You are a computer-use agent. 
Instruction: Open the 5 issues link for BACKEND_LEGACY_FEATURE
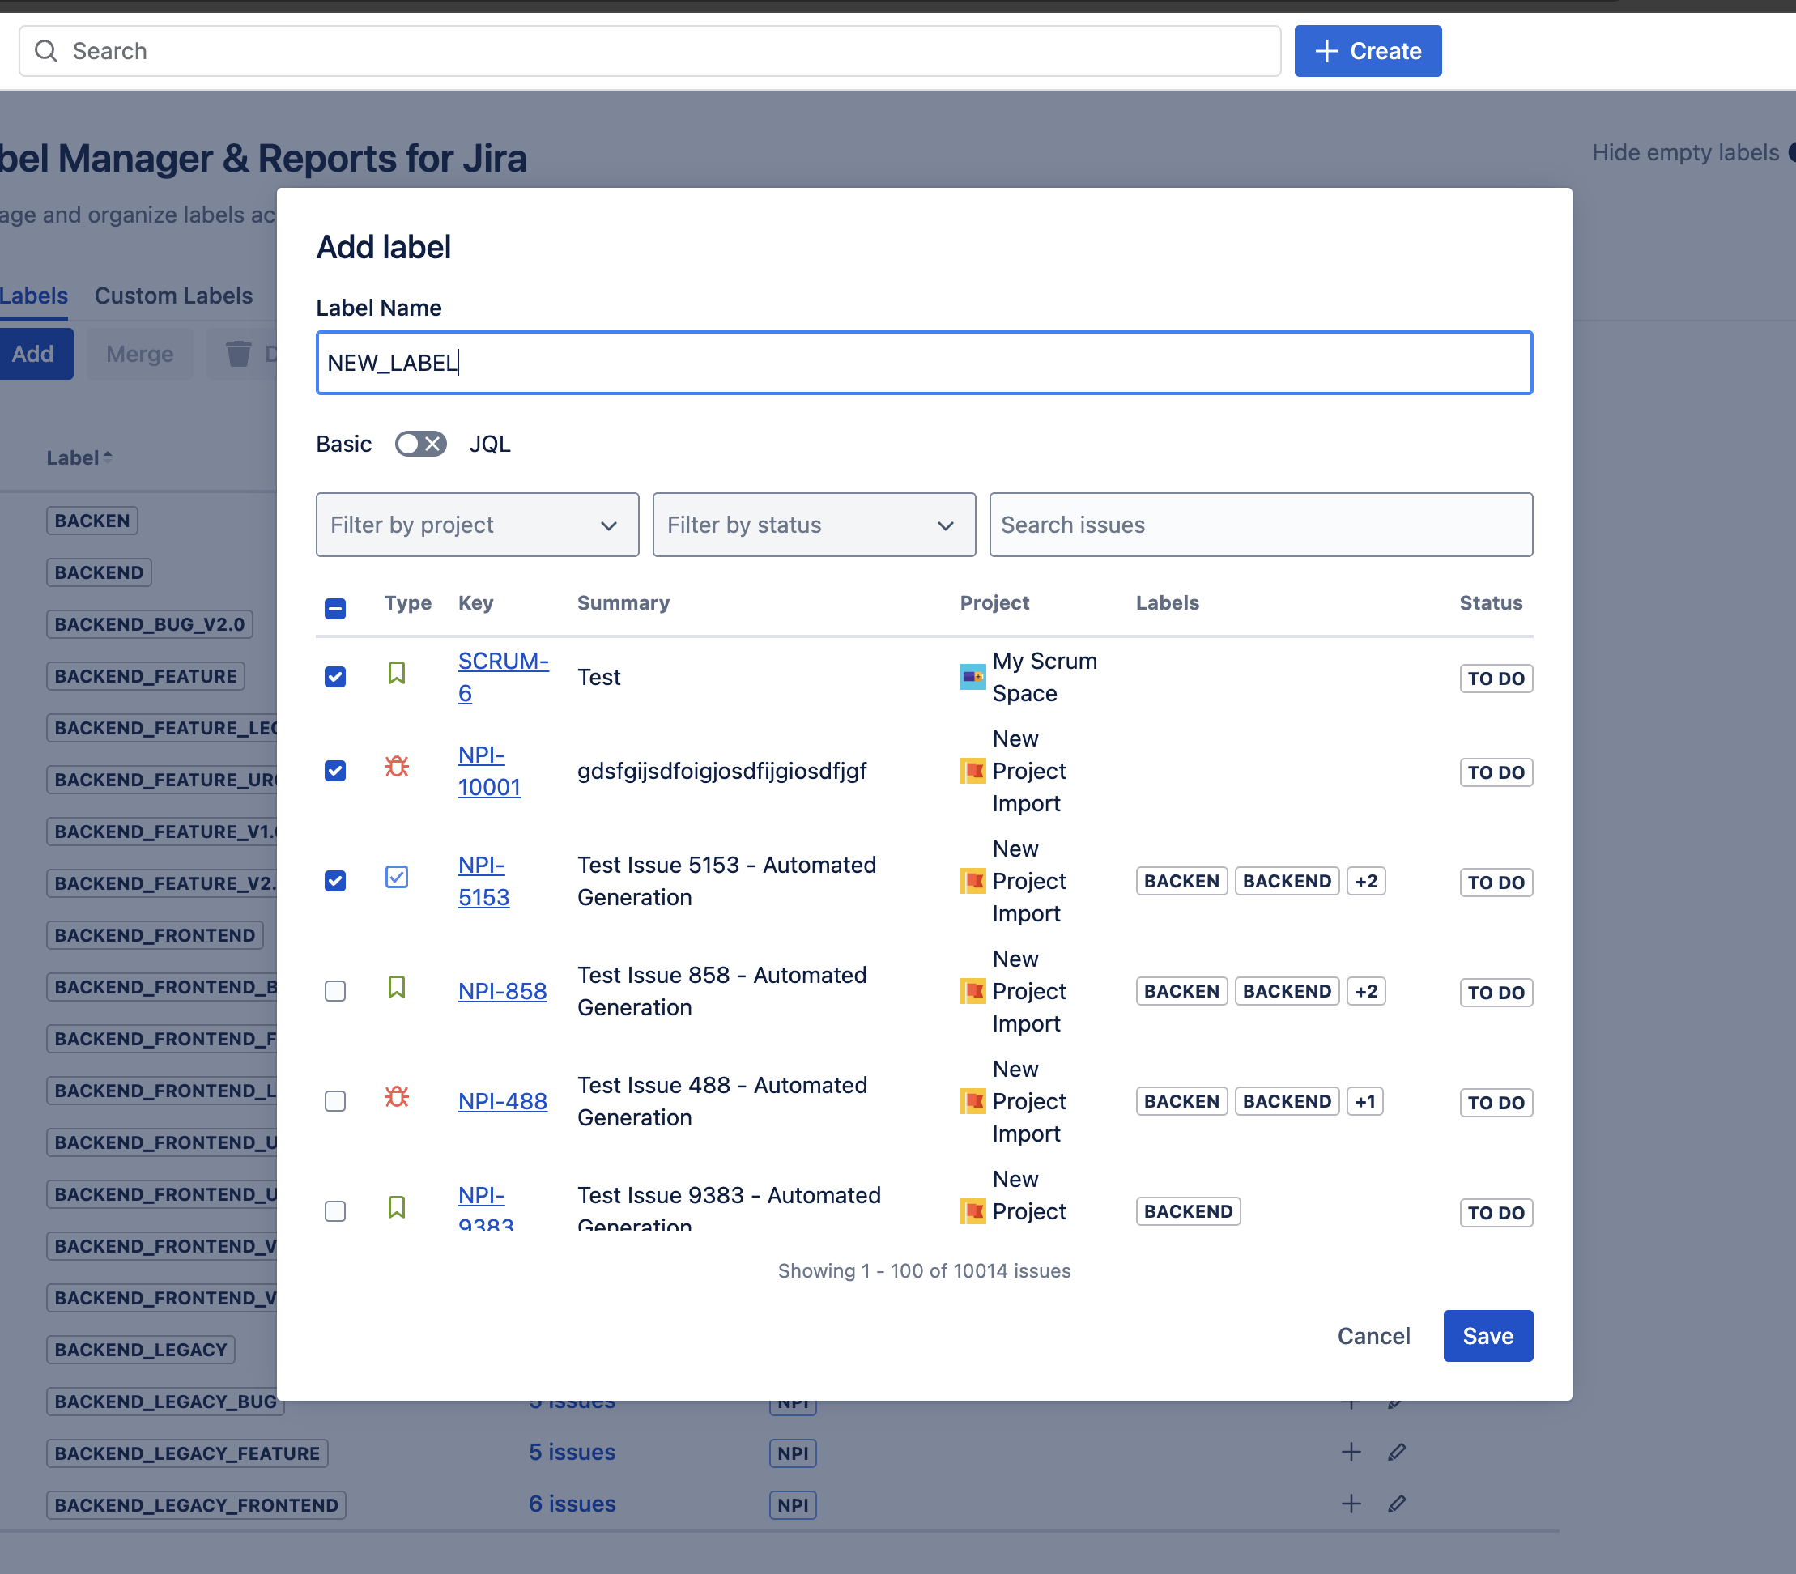click(x=572, y=1452)
